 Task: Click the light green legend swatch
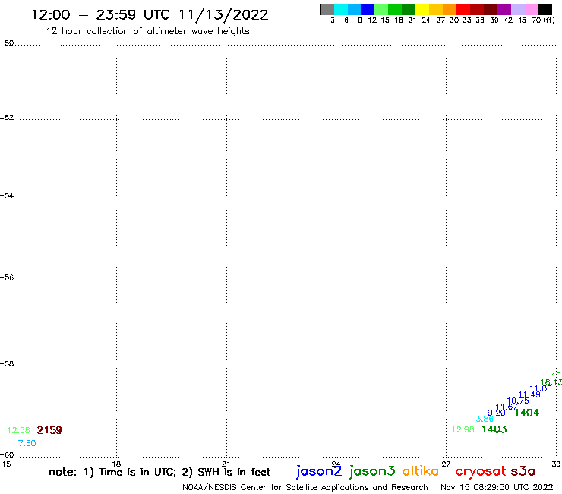click(x=382, y=9)
